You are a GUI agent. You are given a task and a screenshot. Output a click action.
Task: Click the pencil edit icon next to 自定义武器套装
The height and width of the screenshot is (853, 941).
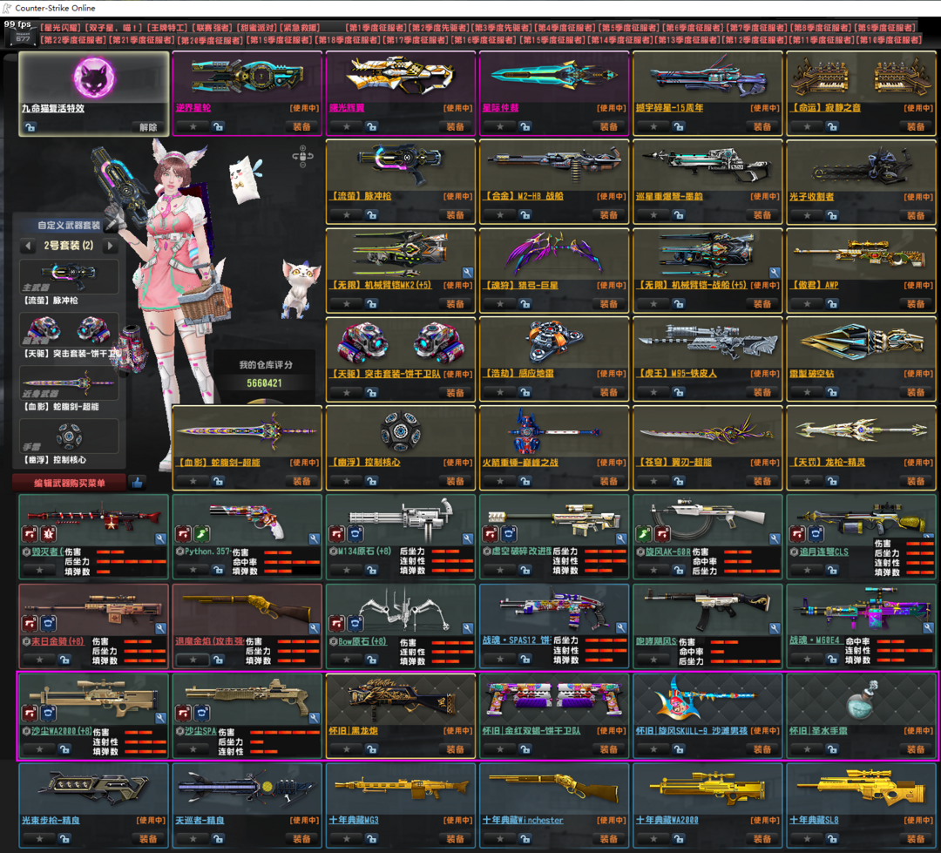(109, 225)
